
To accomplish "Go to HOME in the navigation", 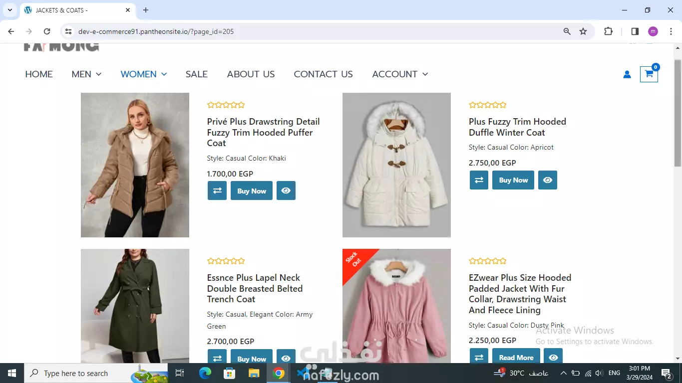I will [x=39, y=74].
